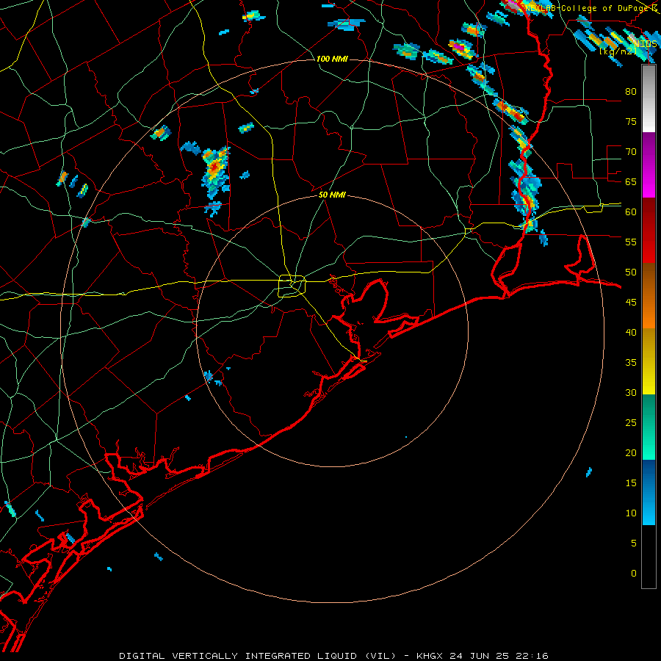The width and height of the screenshot is (661, 661).
Task: Click the '100 NMI' range ring label
Action: coord(332,59)
